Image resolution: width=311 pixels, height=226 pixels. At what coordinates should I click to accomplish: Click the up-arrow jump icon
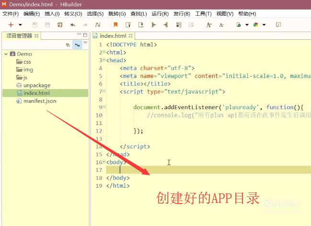(128, 25)
